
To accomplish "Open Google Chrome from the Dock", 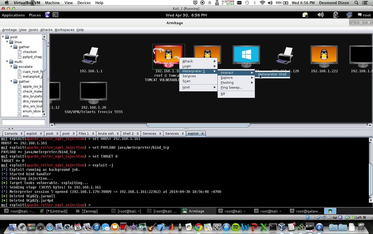I will coord(199,227).
